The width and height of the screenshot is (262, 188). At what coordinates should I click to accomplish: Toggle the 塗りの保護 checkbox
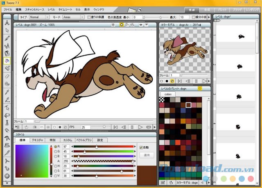(90, 17)
